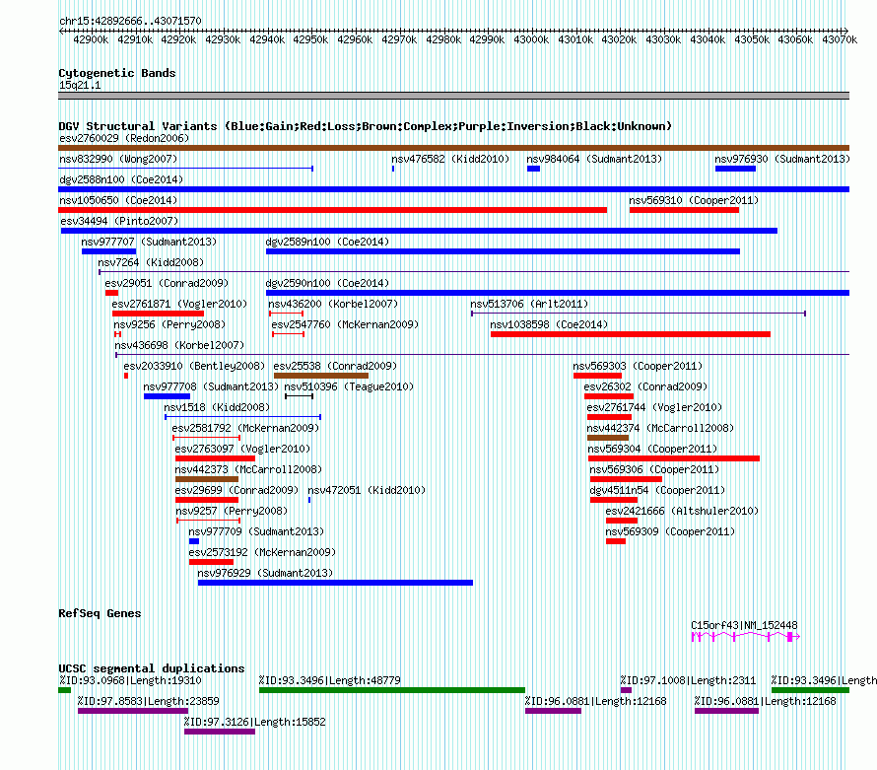Click %ID:97.8583|Length:23859 label
Screen dimensions: 877x770
[x=148, y=702]
